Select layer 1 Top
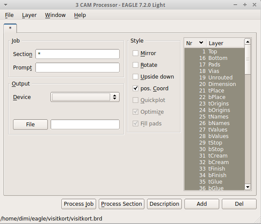 tap(214, 52)
